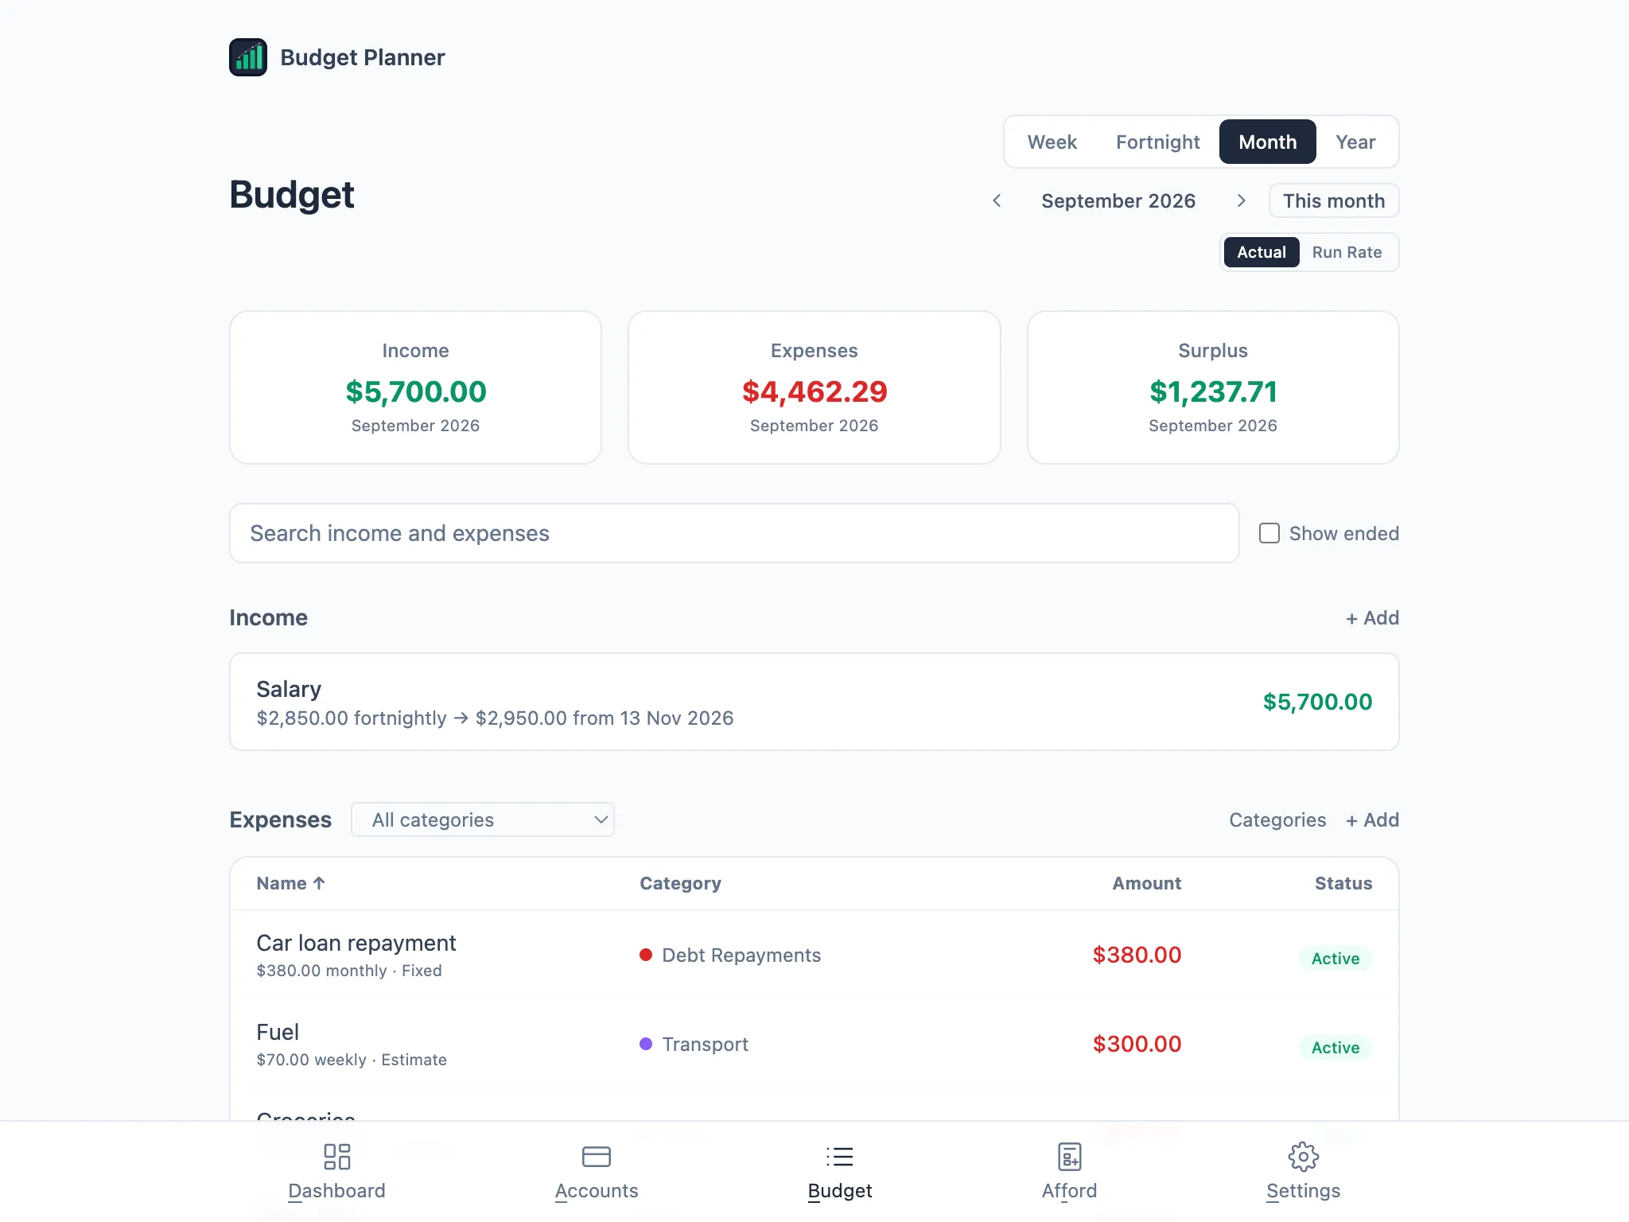
Task: Open the Fuel expense row
Action: pos(814,1044)
